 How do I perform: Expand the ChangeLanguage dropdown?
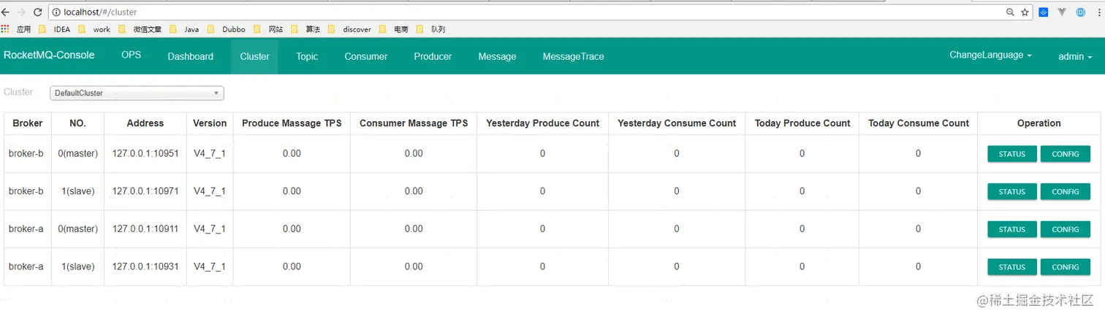990,55
